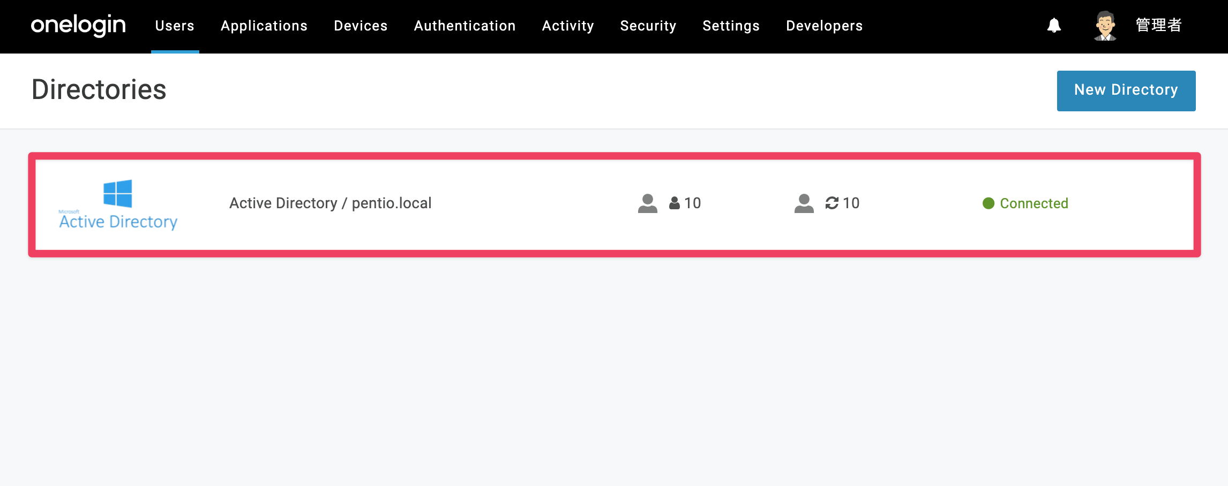
Task: Open the Users menu
Action: [175, 26]
